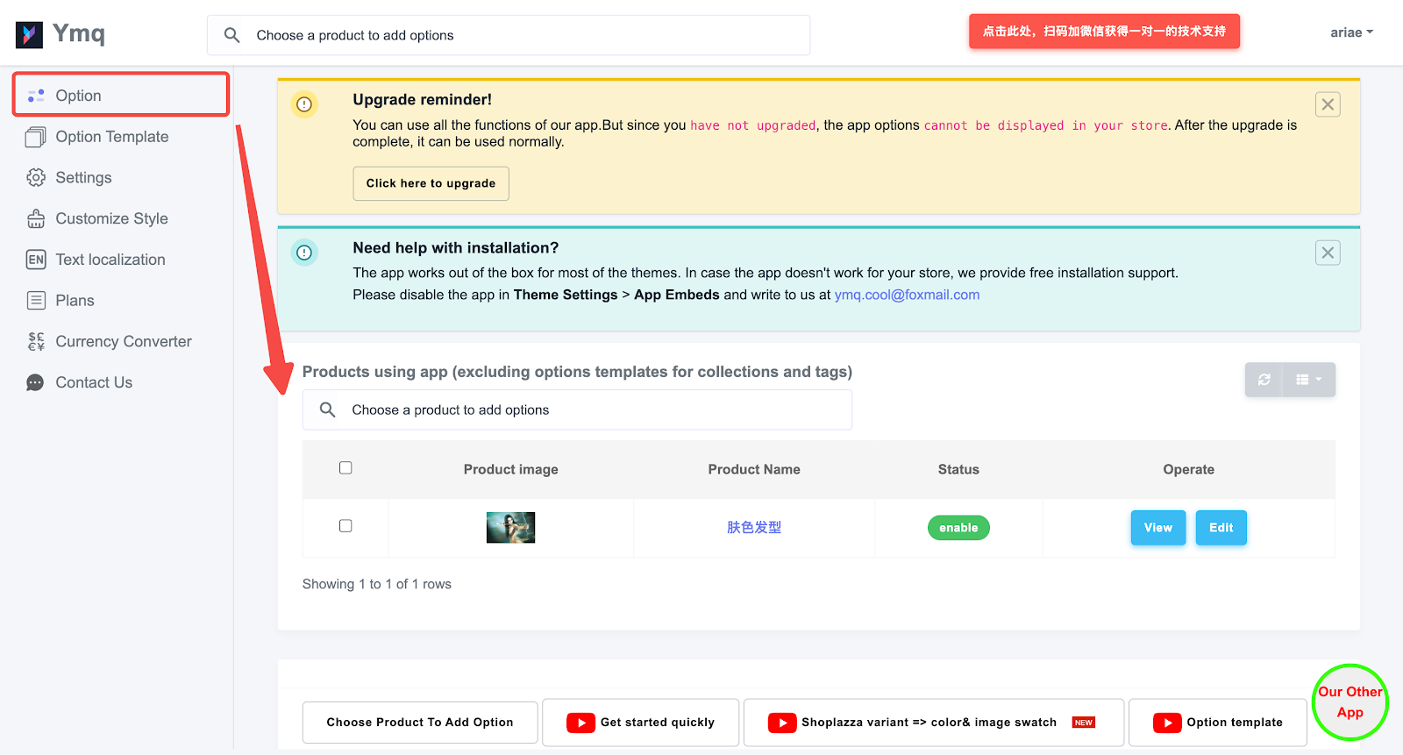
Task: Click the Customize Style basket icon
Action: tap(36, 218)
